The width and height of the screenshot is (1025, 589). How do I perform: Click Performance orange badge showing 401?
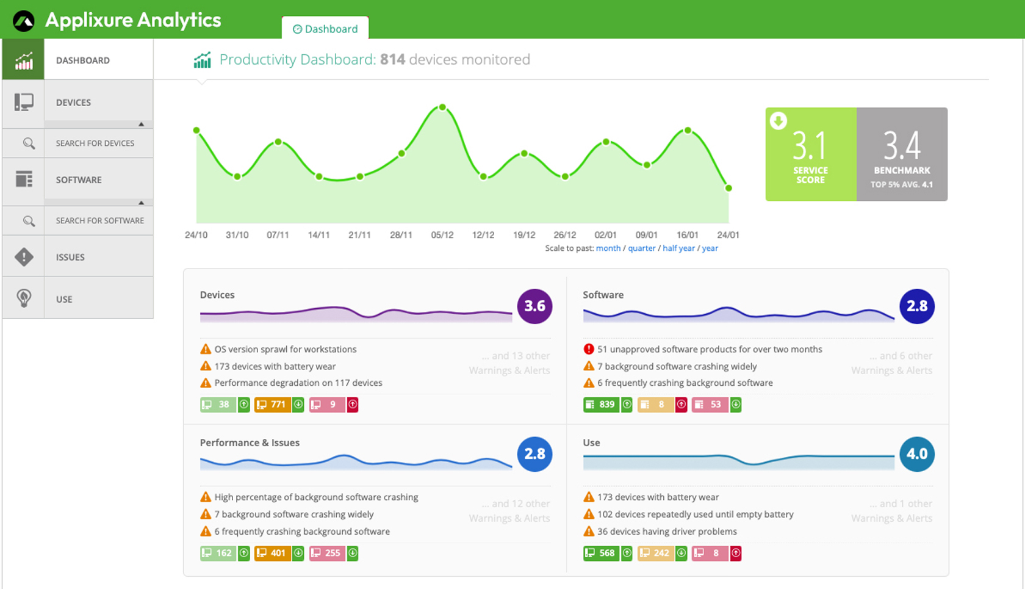(273, 553)
